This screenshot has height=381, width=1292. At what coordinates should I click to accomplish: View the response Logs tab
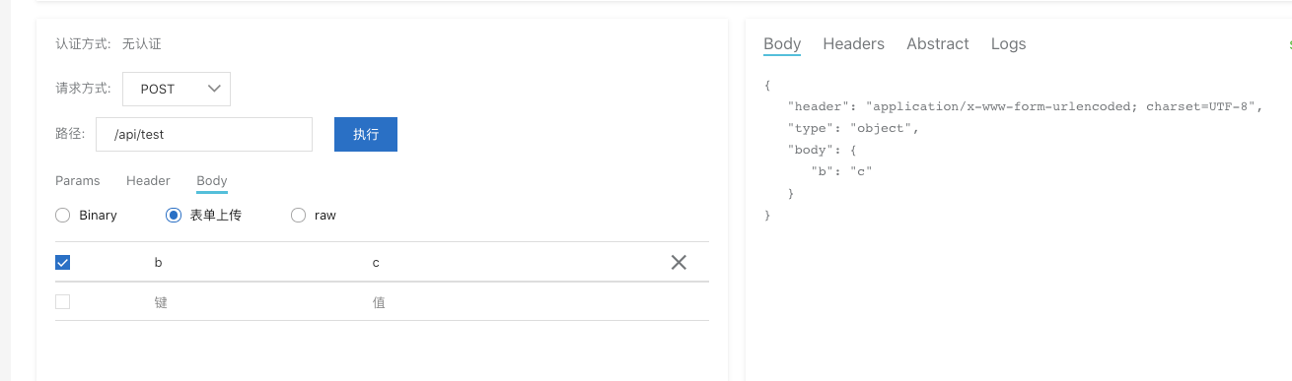1009,43
